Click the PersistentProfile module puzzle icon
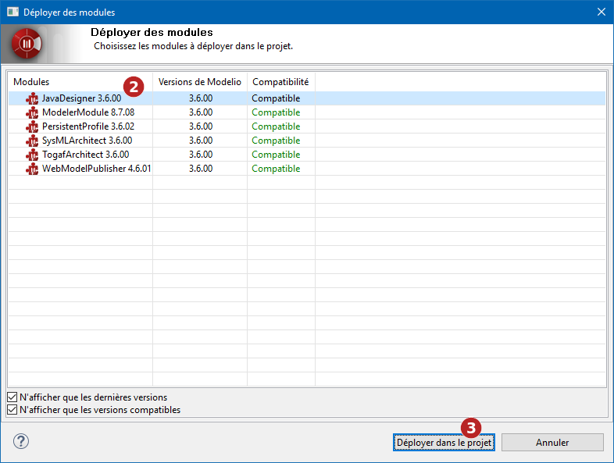 click(32, 126)
